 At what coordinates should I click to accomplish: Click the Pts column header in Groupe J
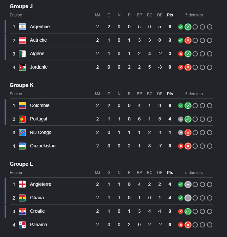170,15
